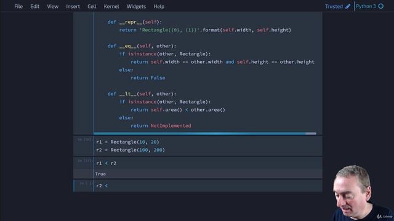Click the horizontal scrollbar under the class cell
Screen dimensions: 394x221
204,134
